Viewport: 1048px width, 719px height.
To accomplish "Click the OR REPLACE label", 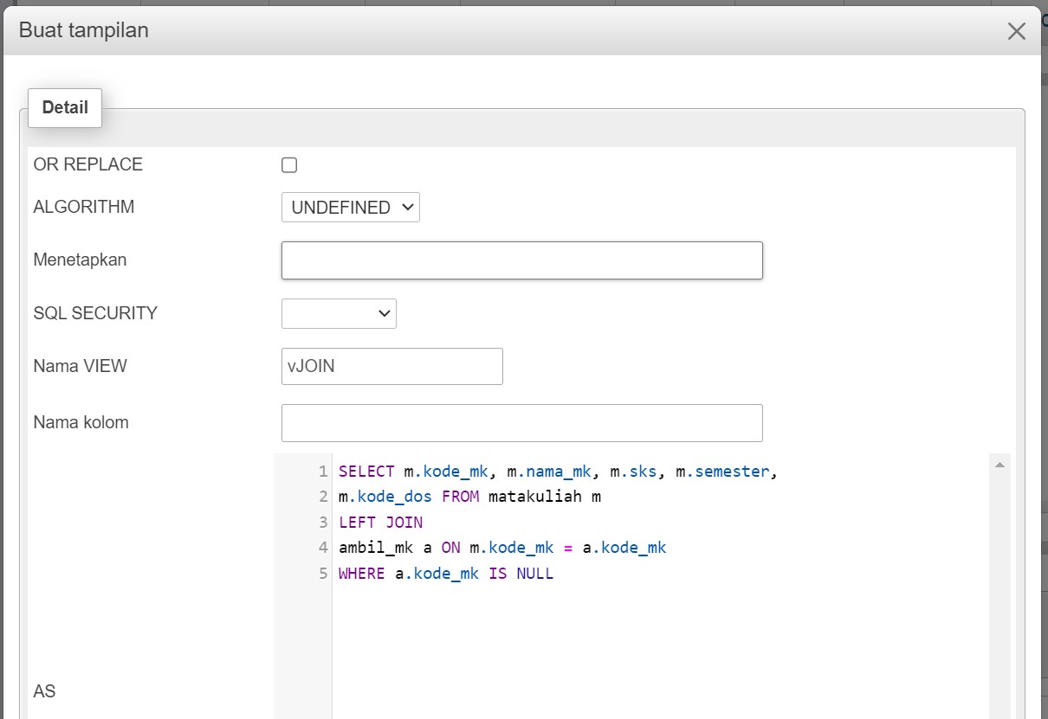I will (87, 164).
